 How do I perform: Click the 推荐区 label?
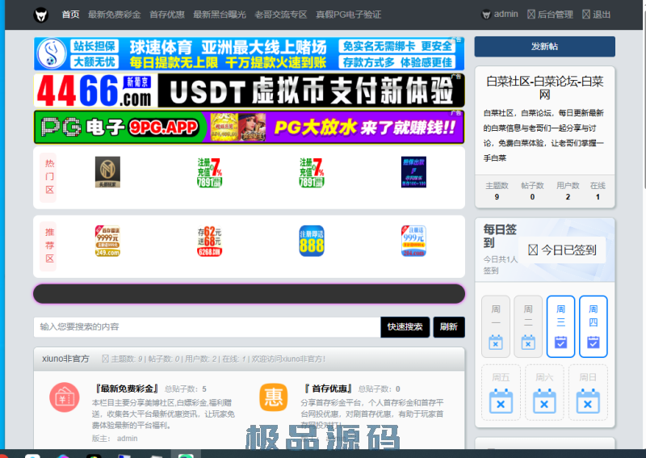49,246
